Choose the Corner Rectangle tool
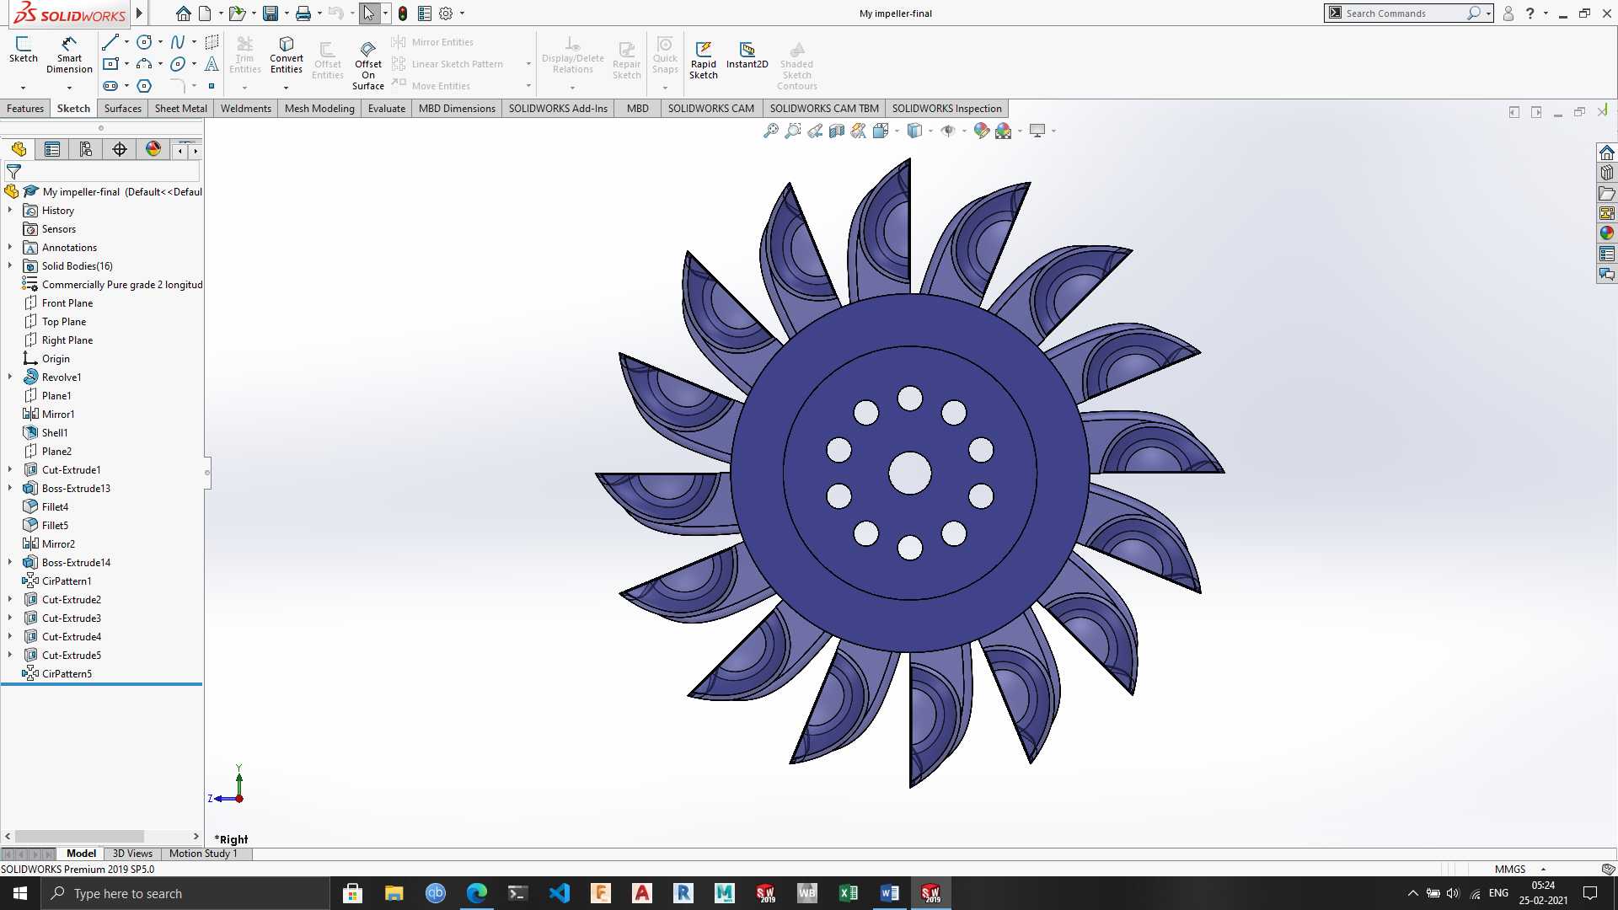1618x910 pixels. 110,64
